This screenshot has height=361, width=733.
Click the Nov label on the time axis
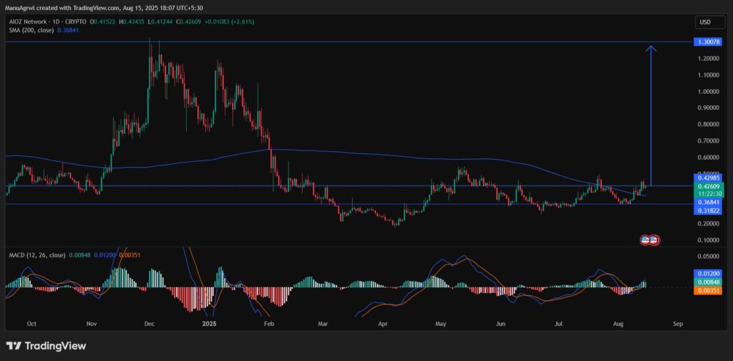click(x=92, y=324)
